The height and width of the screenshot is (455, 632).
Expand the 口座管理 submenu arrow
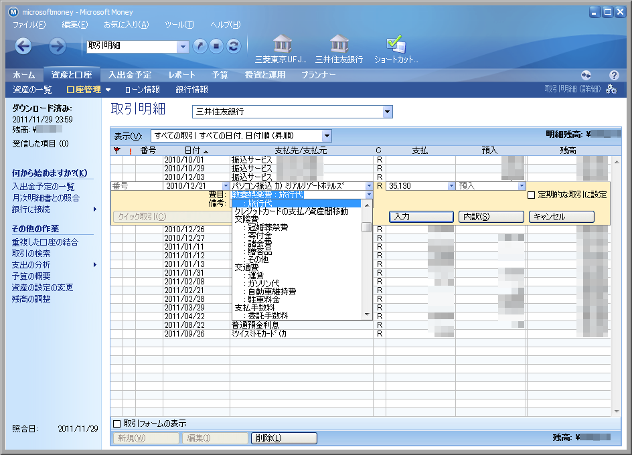pyautogui.click(x=108, y=90)
